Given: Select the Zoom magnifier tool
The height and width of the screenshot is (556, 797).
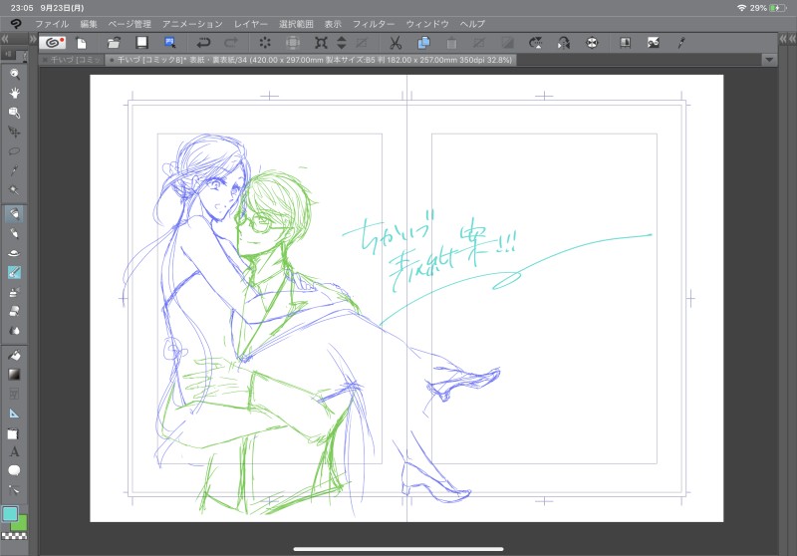Looking at the screenshot, I should click(14, 74).
